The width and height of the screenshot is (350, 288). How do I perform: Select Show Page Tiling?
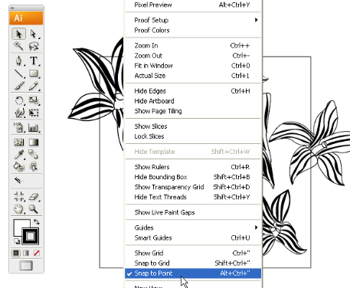[193, 111]
